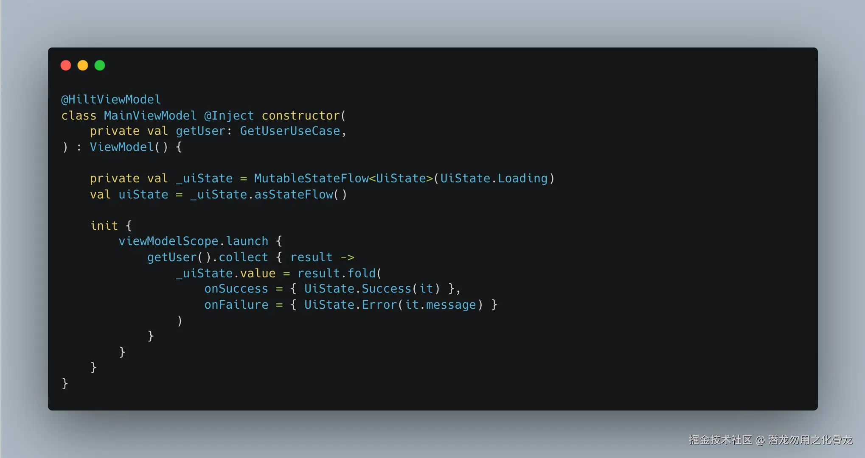
Task: Click the @Inject annotation text
Action: tap(229, 115)
